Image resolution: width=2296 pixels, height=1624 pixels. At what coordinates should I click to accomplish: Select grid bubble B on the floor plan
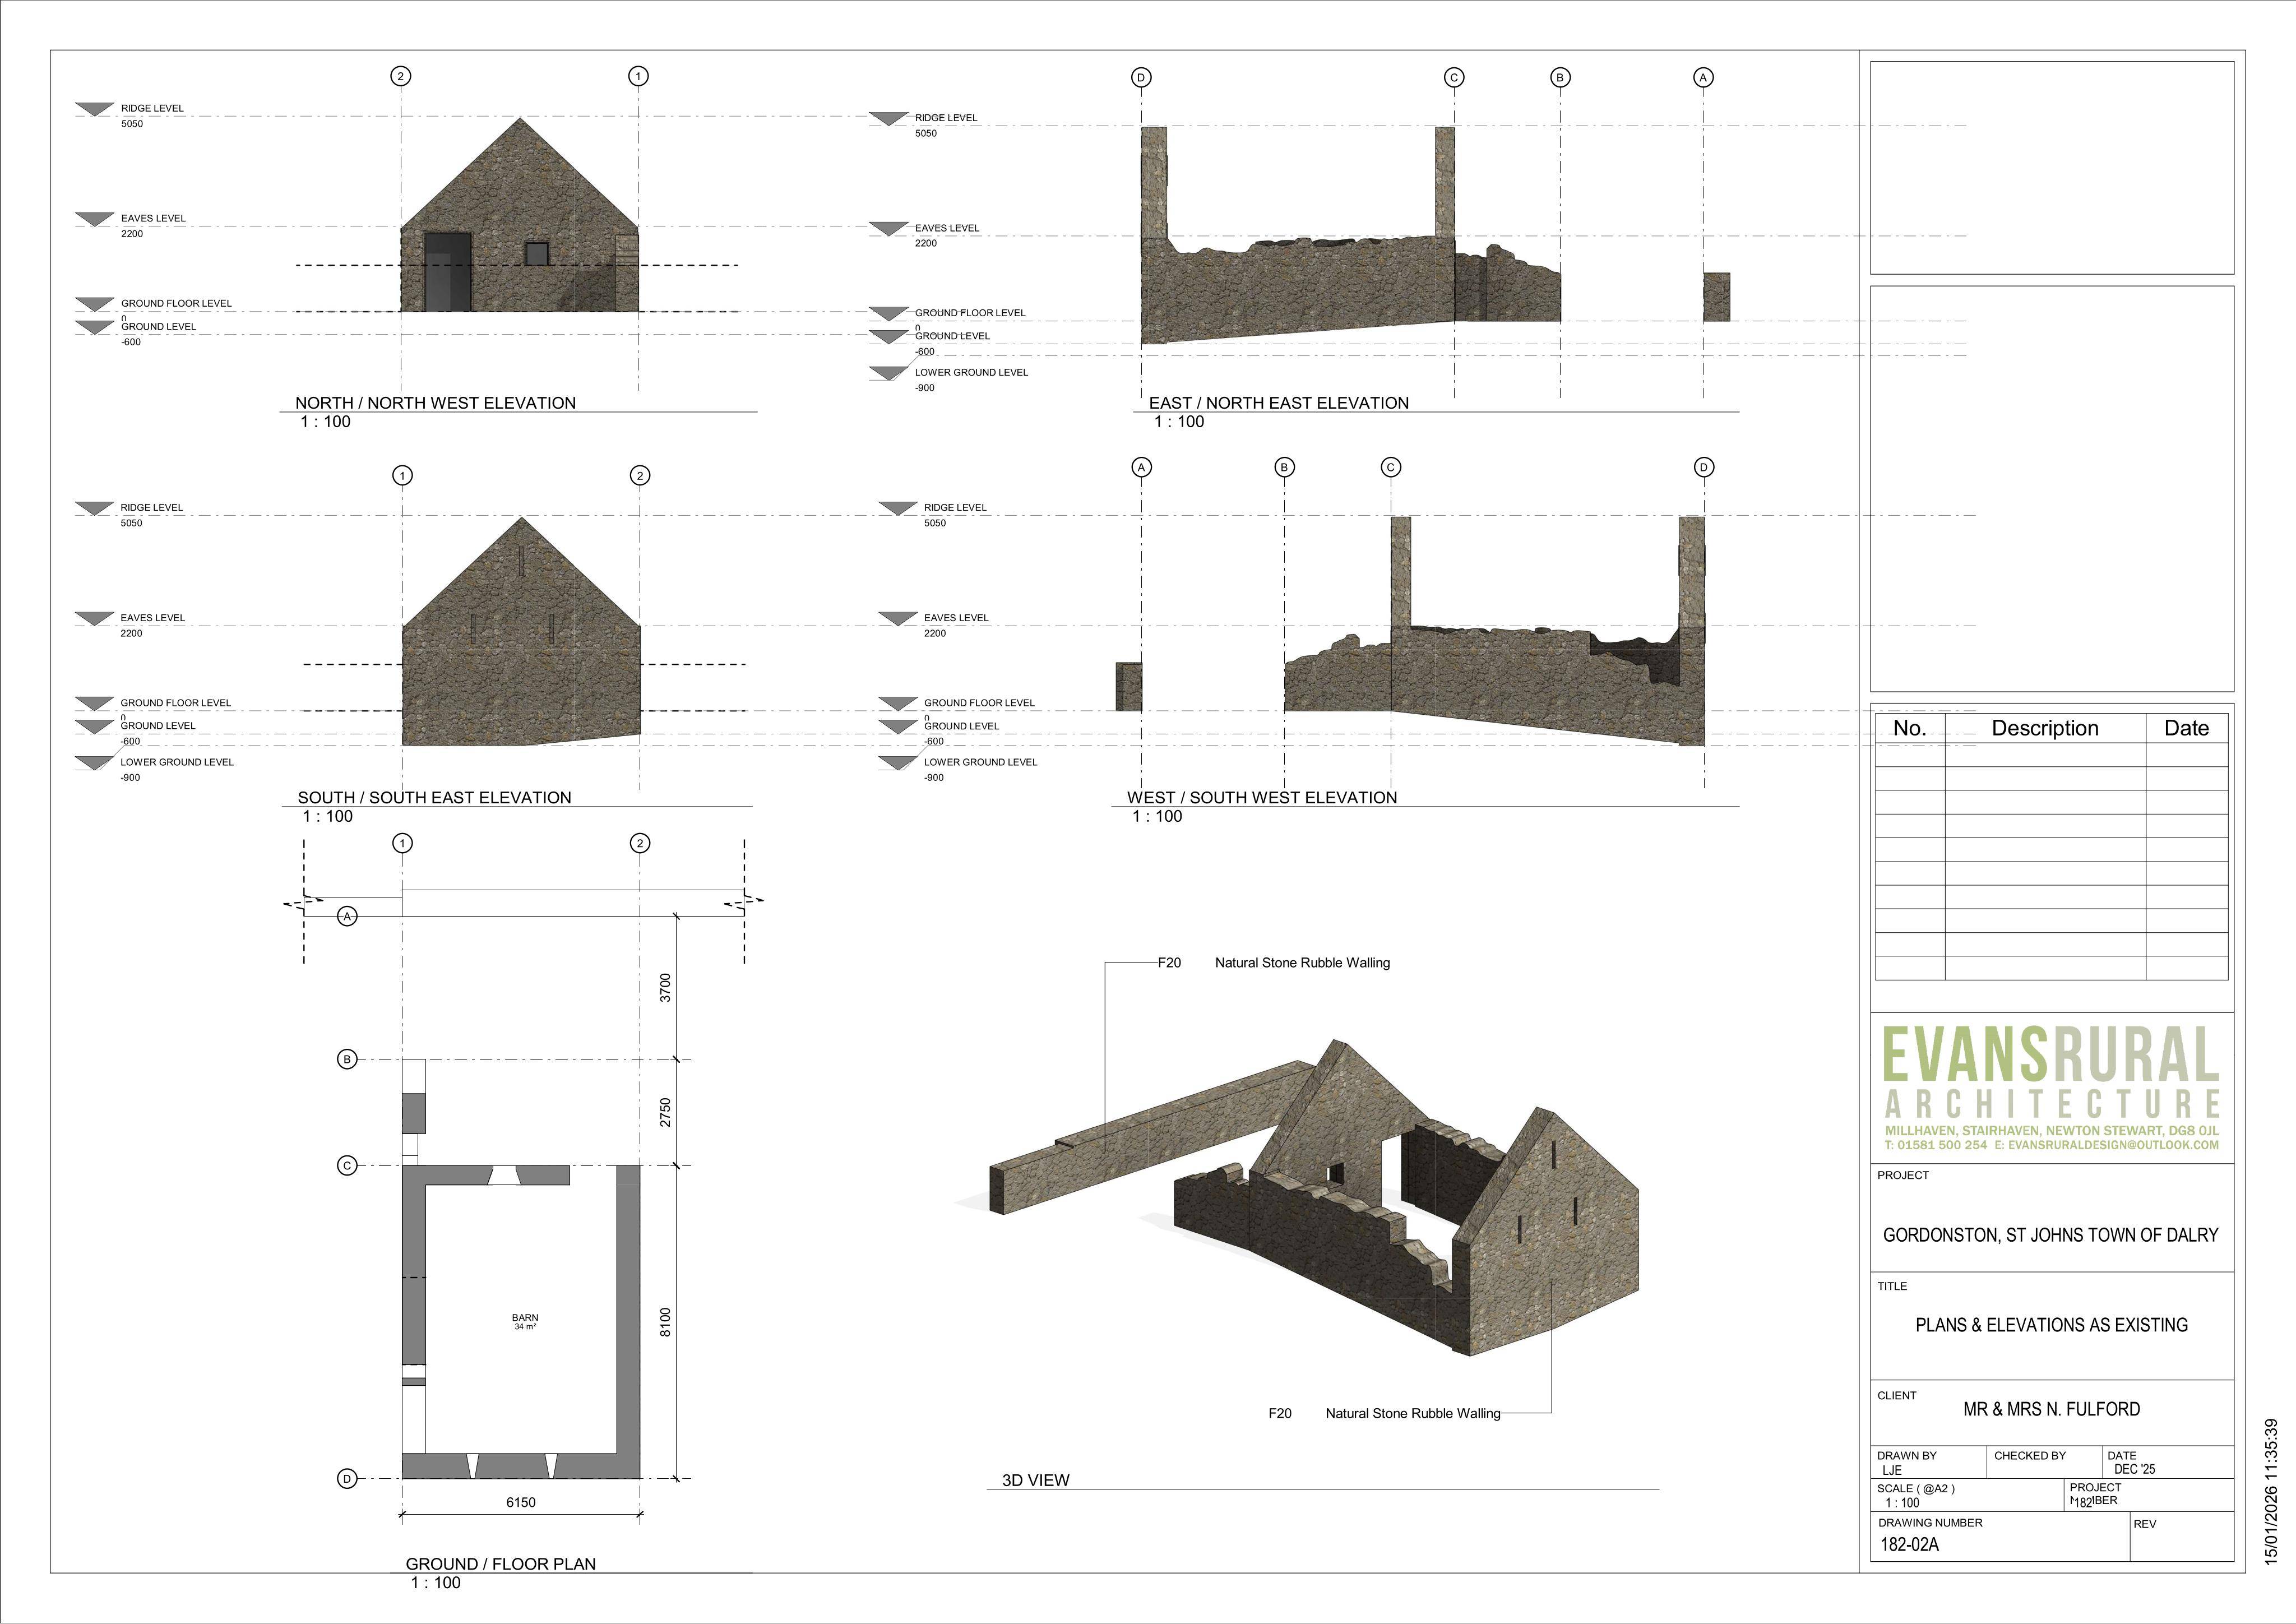pyautogui.click(x=347, y=1059)
